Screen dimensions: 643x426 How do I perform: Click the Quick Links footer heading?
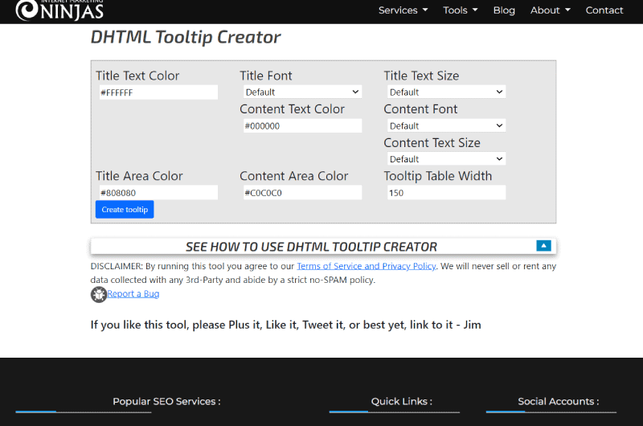(x=401, y=401)
